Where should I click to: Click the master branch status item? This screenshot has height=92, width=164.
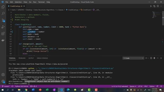click(6, 86)
